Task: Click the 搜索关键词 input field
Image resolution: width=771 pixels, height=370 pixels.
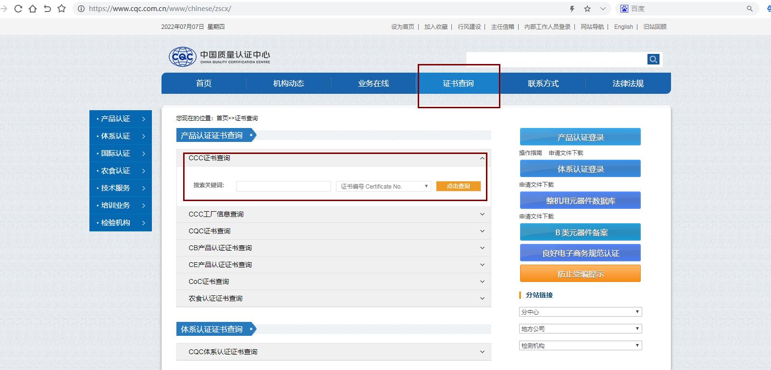Action: tap(283, 186)
